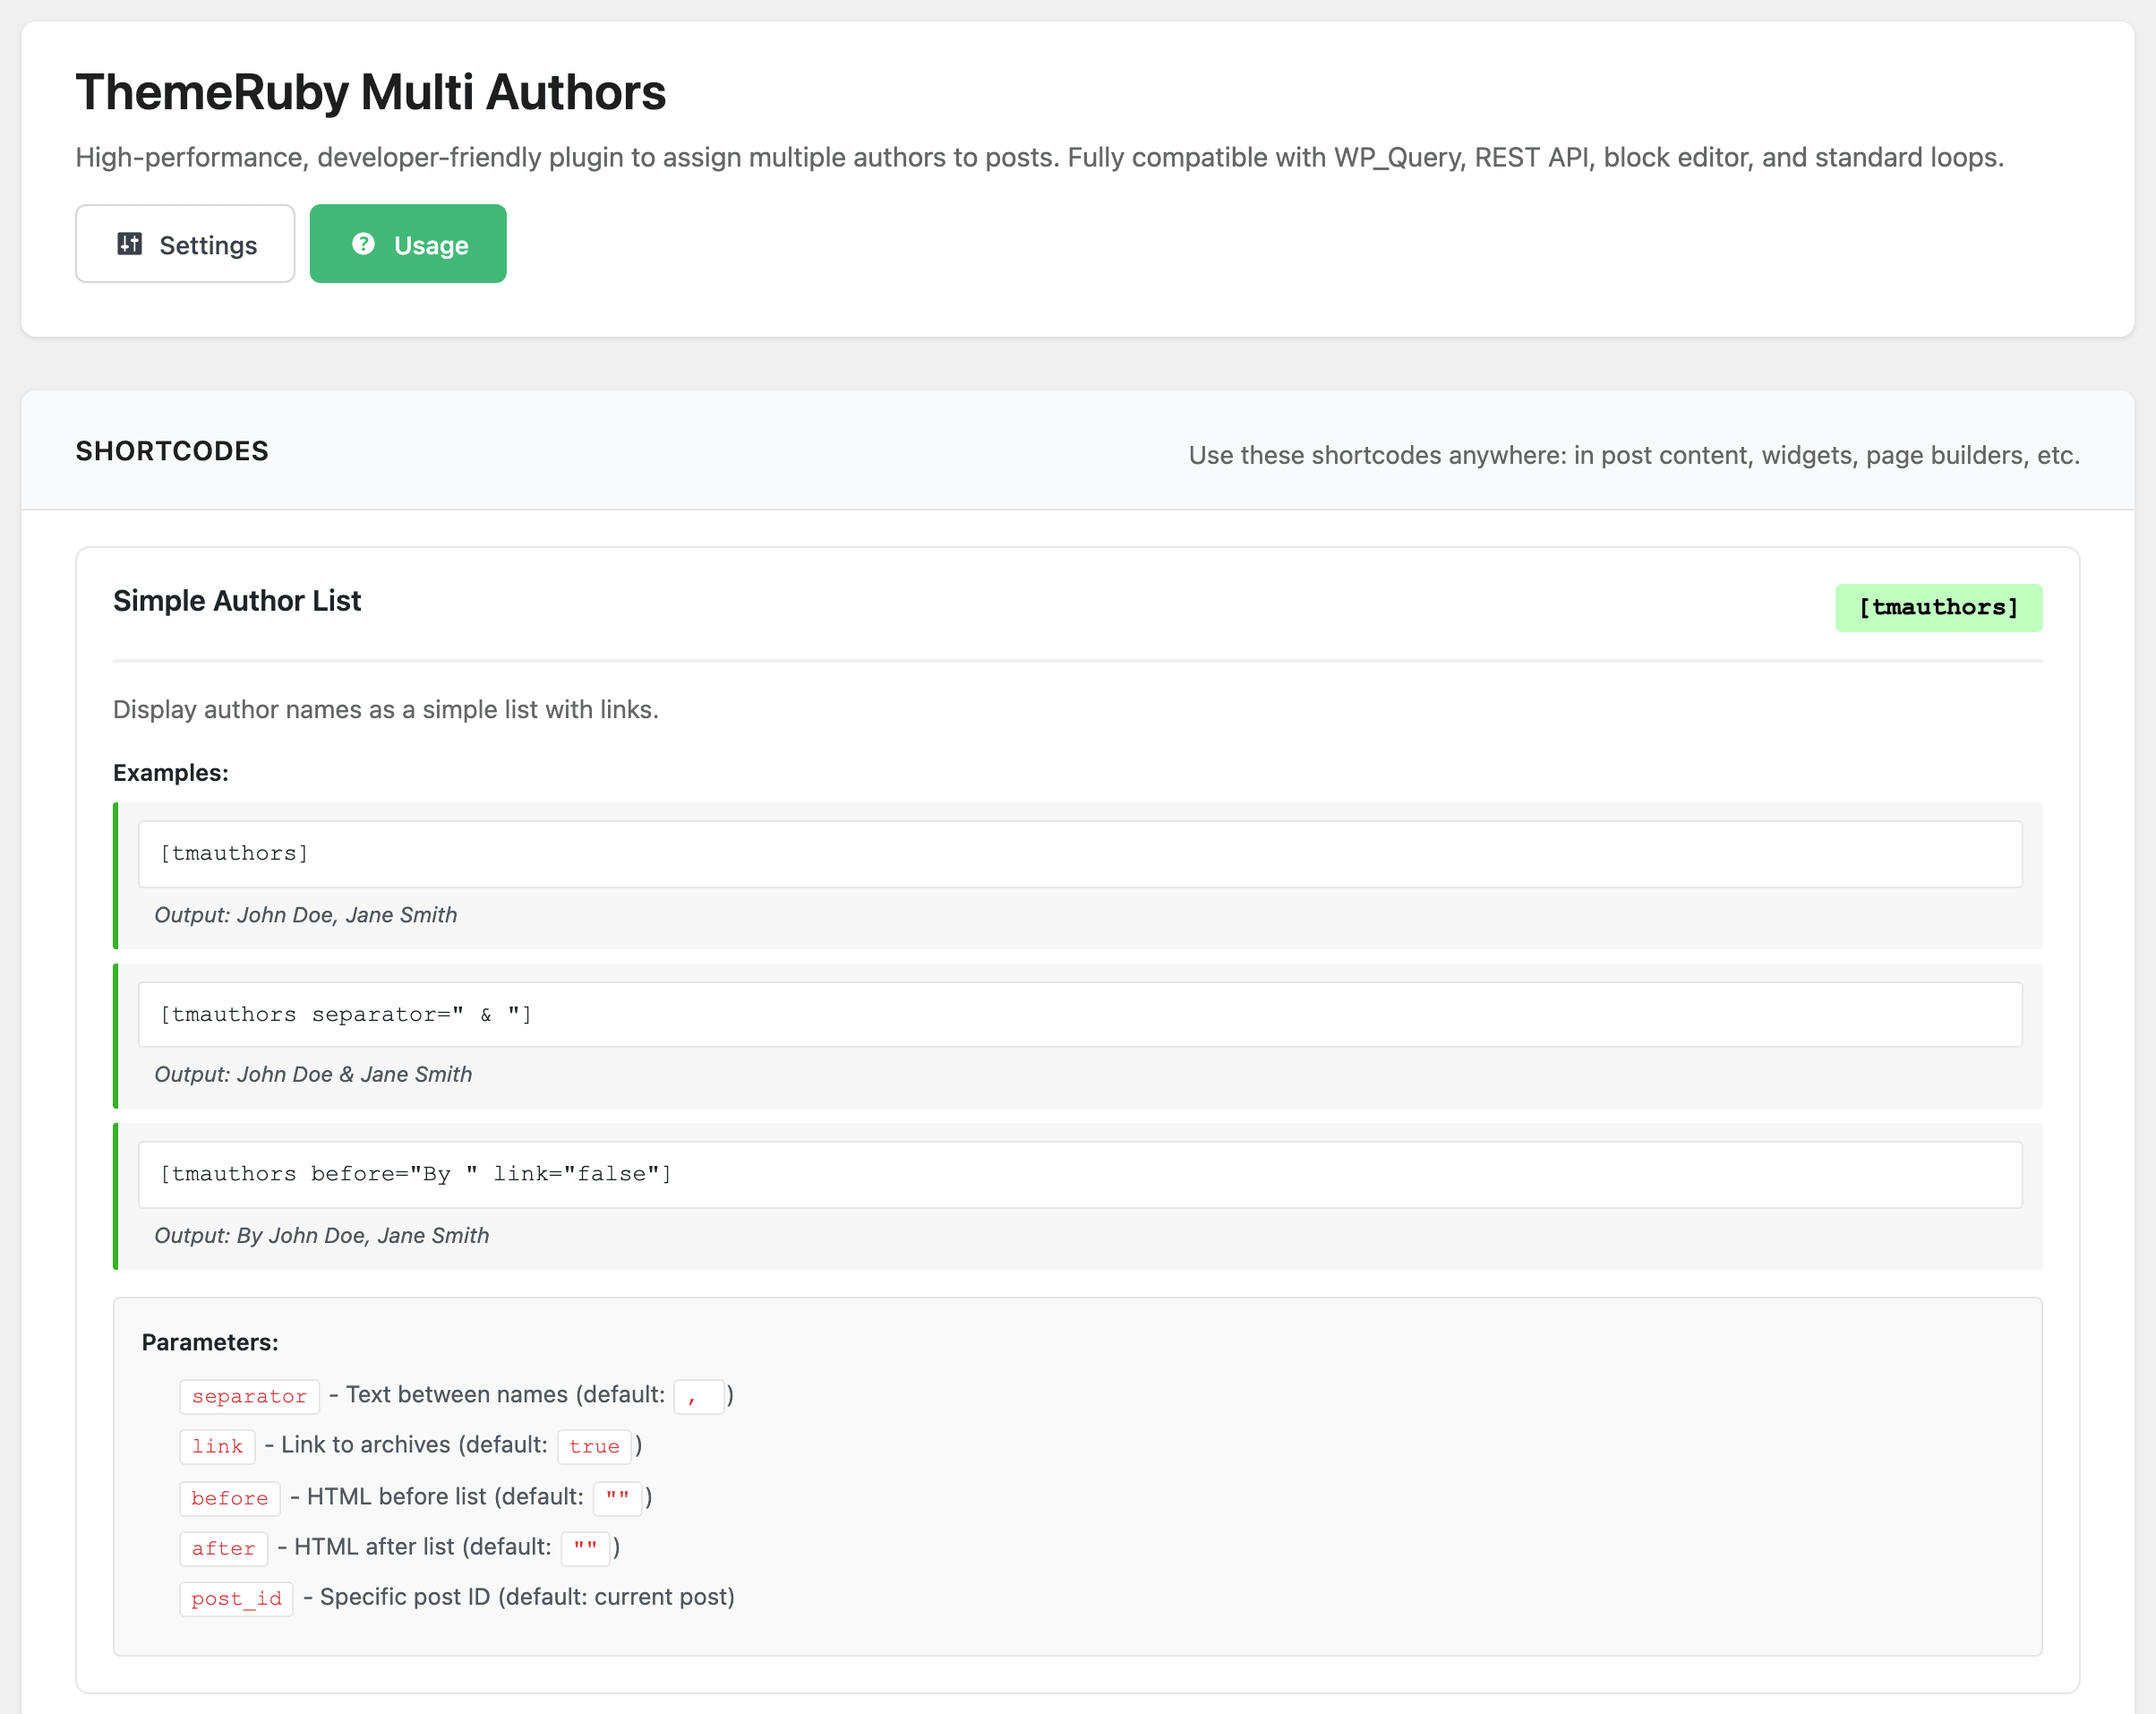The height and width of the screenshot is (1714, 2156).
Task: Switch to the Usage tab
Action: point(408,244)
